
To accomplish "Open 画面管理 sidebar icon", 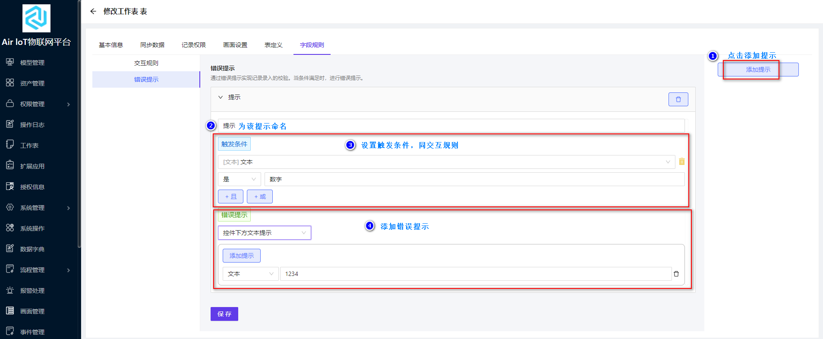I will [x=10, y=311].
